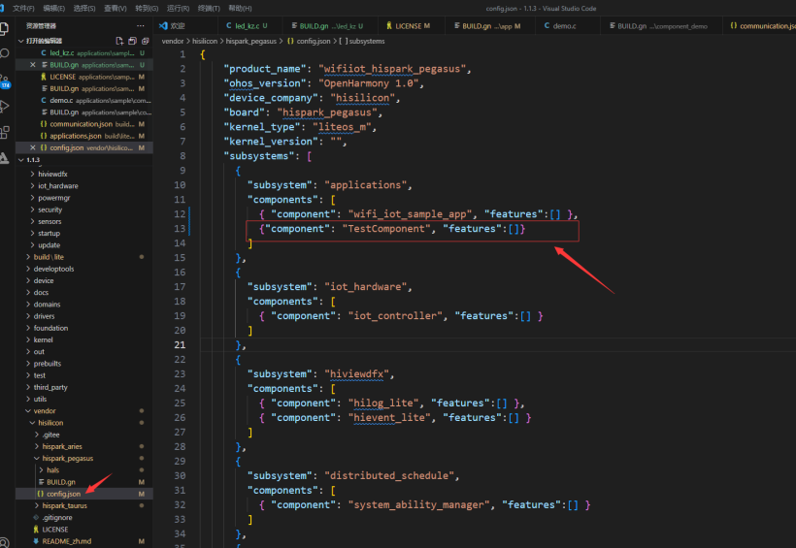This screenshot has height=548, width=796.
Task: Collapse the 打开的编辑器 open editors section
Action: [20, 41]
